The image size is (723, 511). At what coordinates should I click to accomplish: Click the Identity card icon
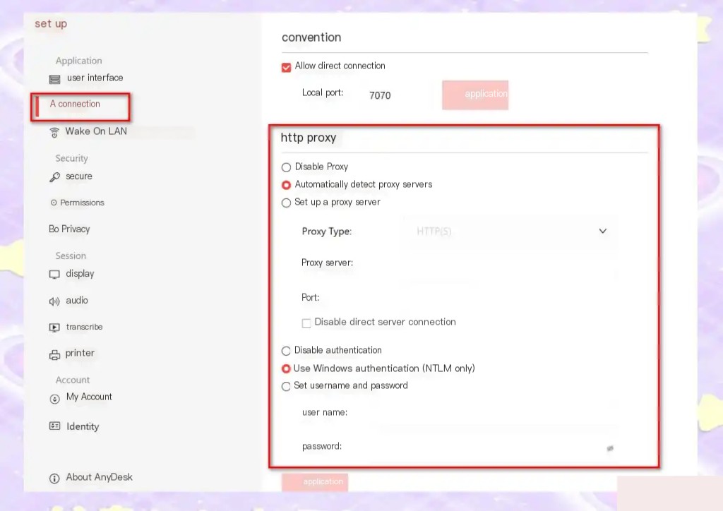click(54, 426)
